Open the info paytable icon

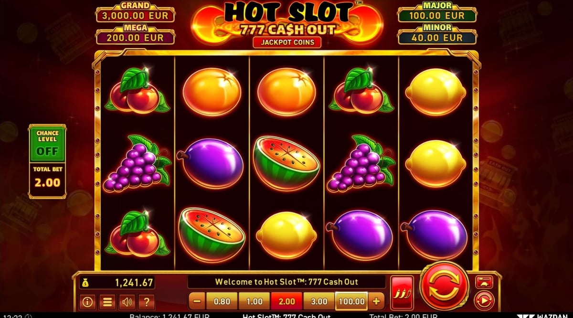tap(87, 302)
